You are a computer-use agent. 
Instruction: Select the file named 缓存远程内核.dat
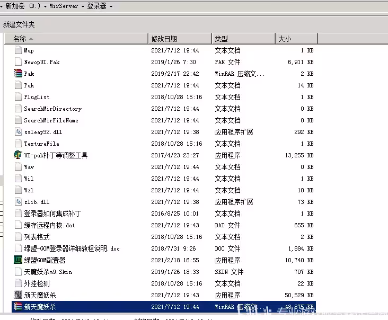pyautogui.click(x=49, y=225)
